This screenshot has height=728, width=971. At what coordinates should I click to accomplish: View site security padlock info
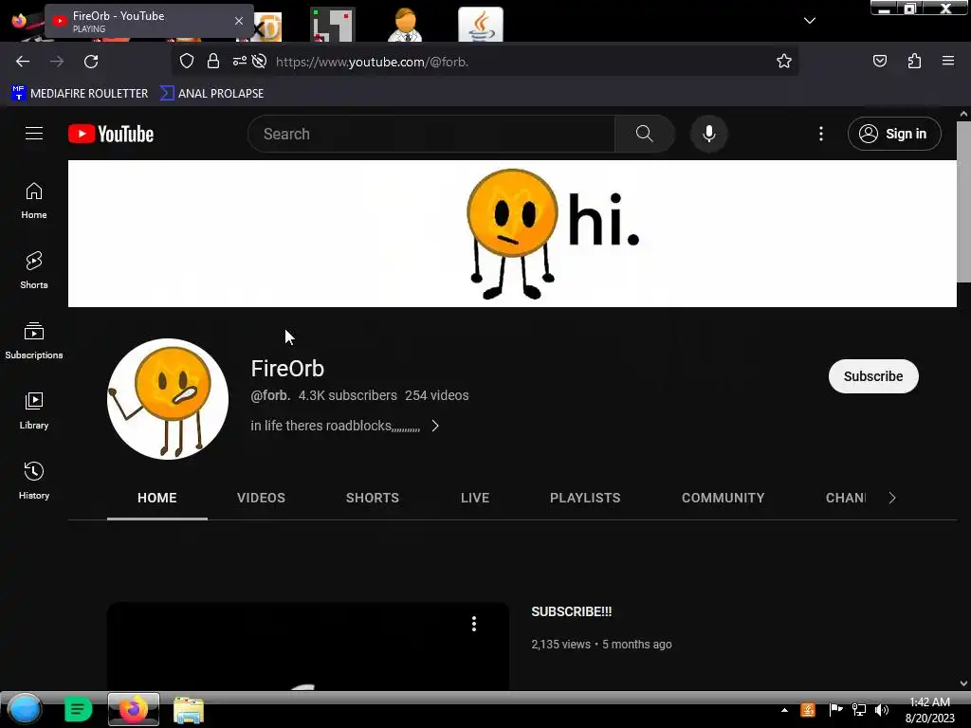click(x=213, y=61)
